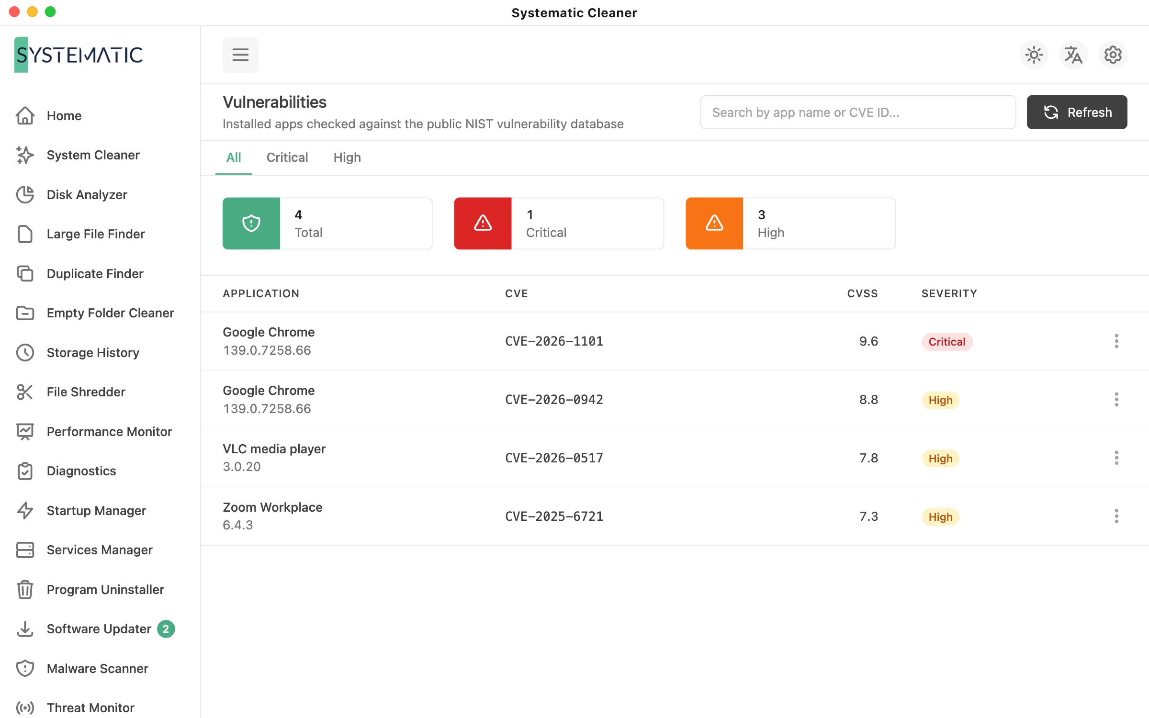
Task: Focus the app name or CVE search field
Action: (x=858, y=112)
